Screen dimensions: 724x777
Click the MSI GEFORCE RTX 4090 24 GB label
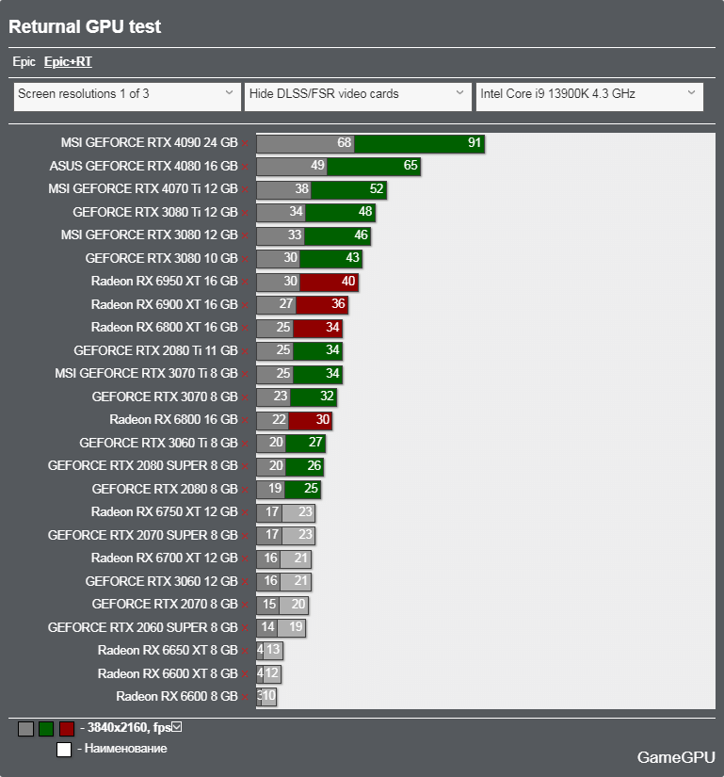coord(149,143)
